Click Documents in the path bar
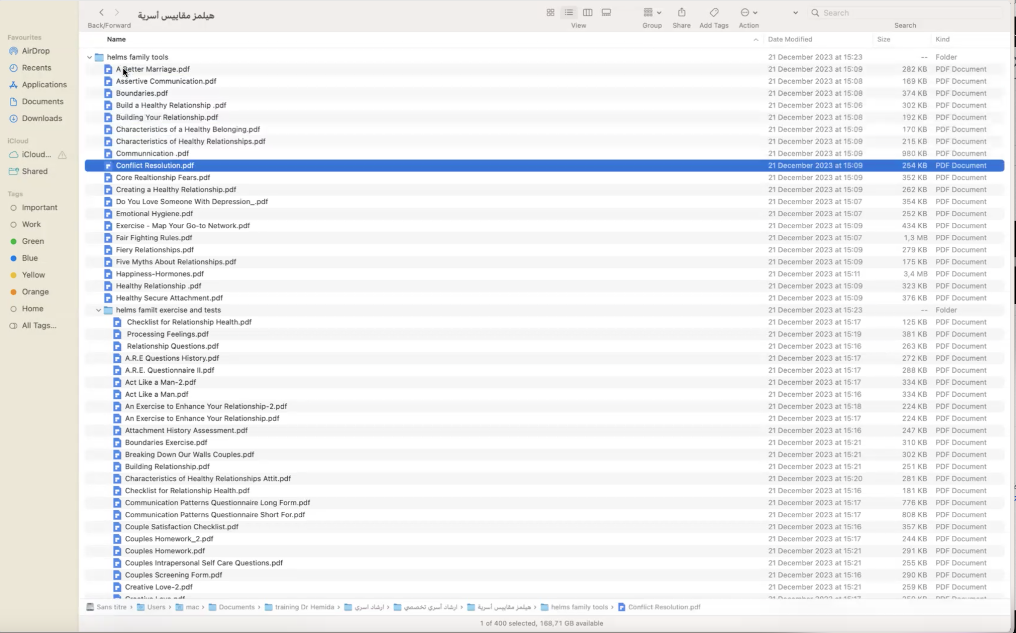This screenshot has height=633, width=1016. 236,607
